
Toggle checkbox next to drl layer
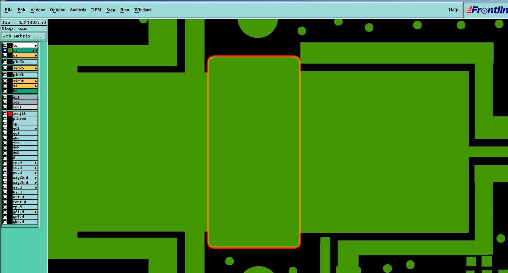pyautogui.click(x=5, y=97)
